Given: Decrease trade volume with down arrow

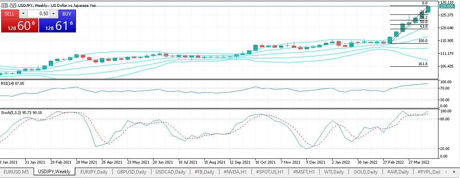Looking at the screenshot, I should (24, 14).
